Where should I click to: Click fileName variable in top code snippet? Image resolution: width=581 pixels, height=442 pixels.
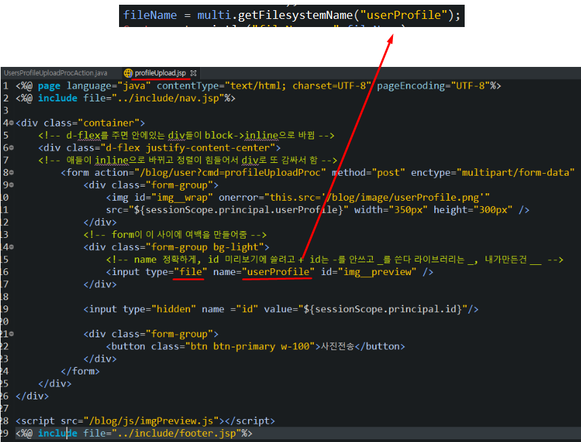pos(150,15)
